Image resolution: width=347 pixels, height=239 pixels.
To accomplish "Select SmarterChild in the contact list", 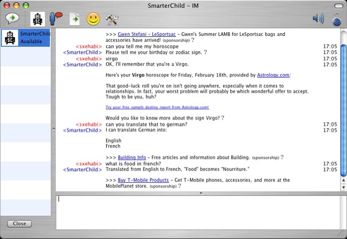I will pyautogui.click(x=25, y=38).
